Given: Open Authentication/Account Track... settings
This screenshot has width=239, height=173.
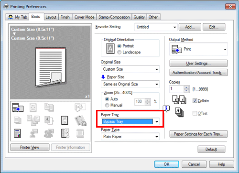Looking at the screenshot, I should [x=198, y=73].
